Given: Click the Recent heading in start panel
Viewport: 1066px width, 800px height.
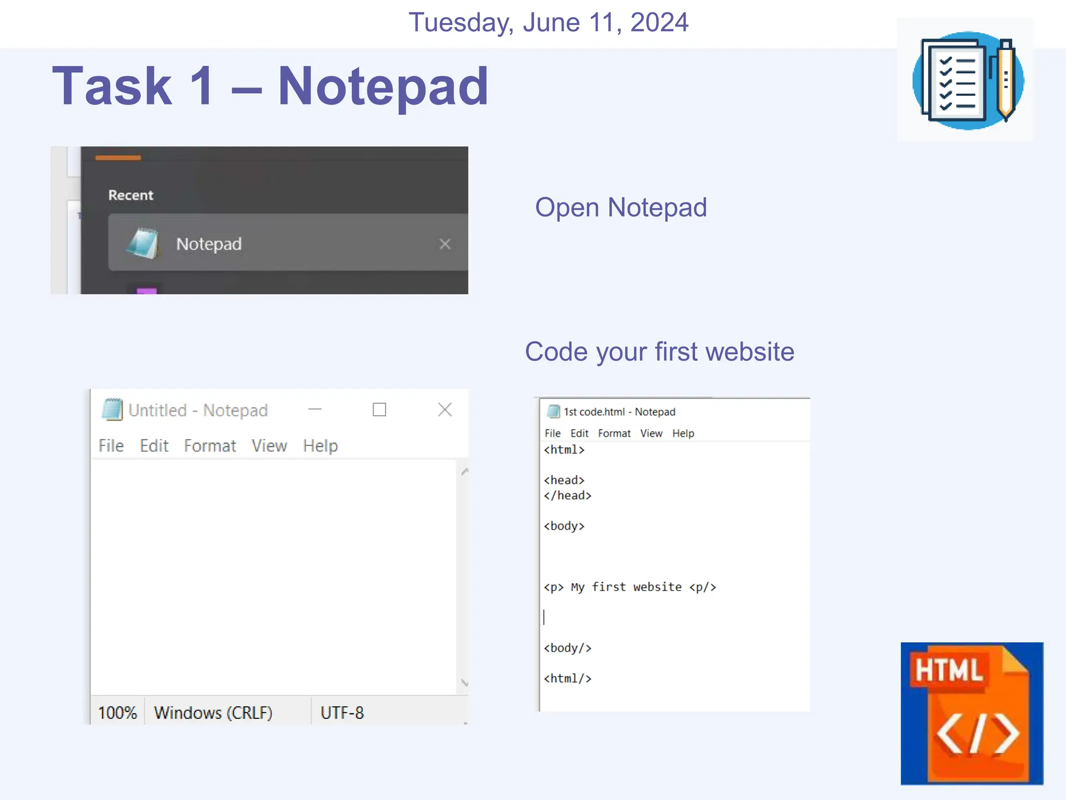Looking at the screenshot, I should (131, 195).
